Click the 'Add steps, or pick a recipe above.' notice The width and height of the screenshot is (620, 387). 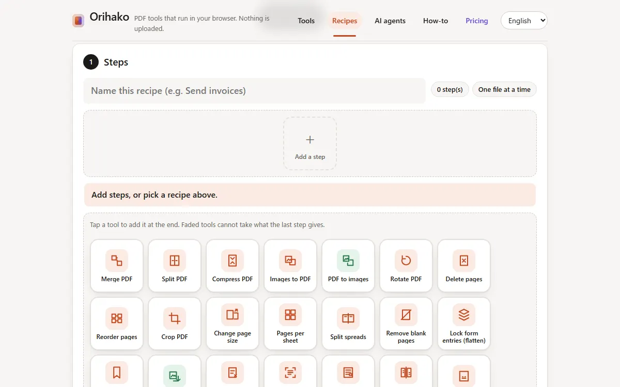coord(310,195)
